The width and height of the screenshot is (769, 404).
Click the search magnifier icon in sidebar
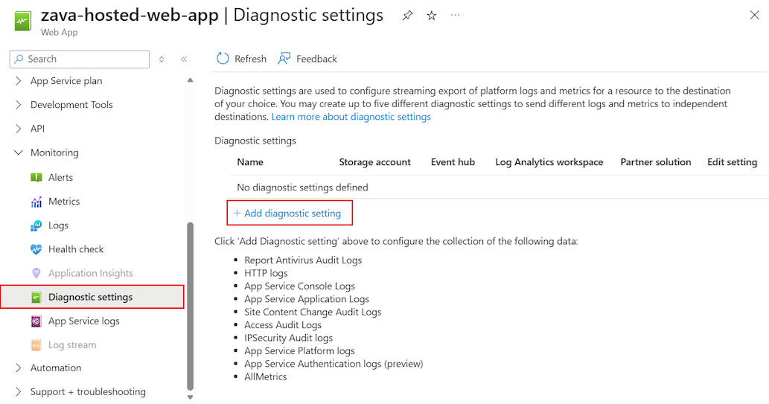coord(19,59)
